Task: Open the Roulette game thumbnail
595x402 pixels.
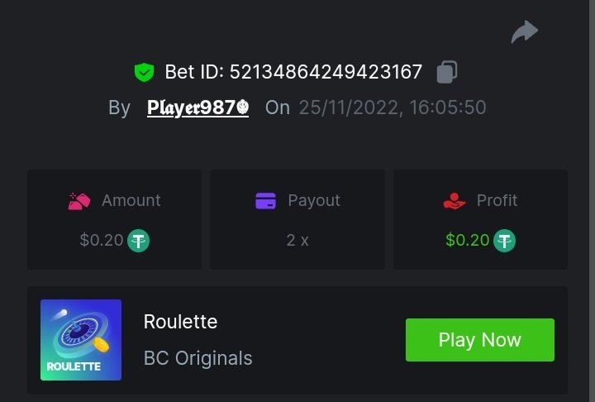Action: click(81, 340)
